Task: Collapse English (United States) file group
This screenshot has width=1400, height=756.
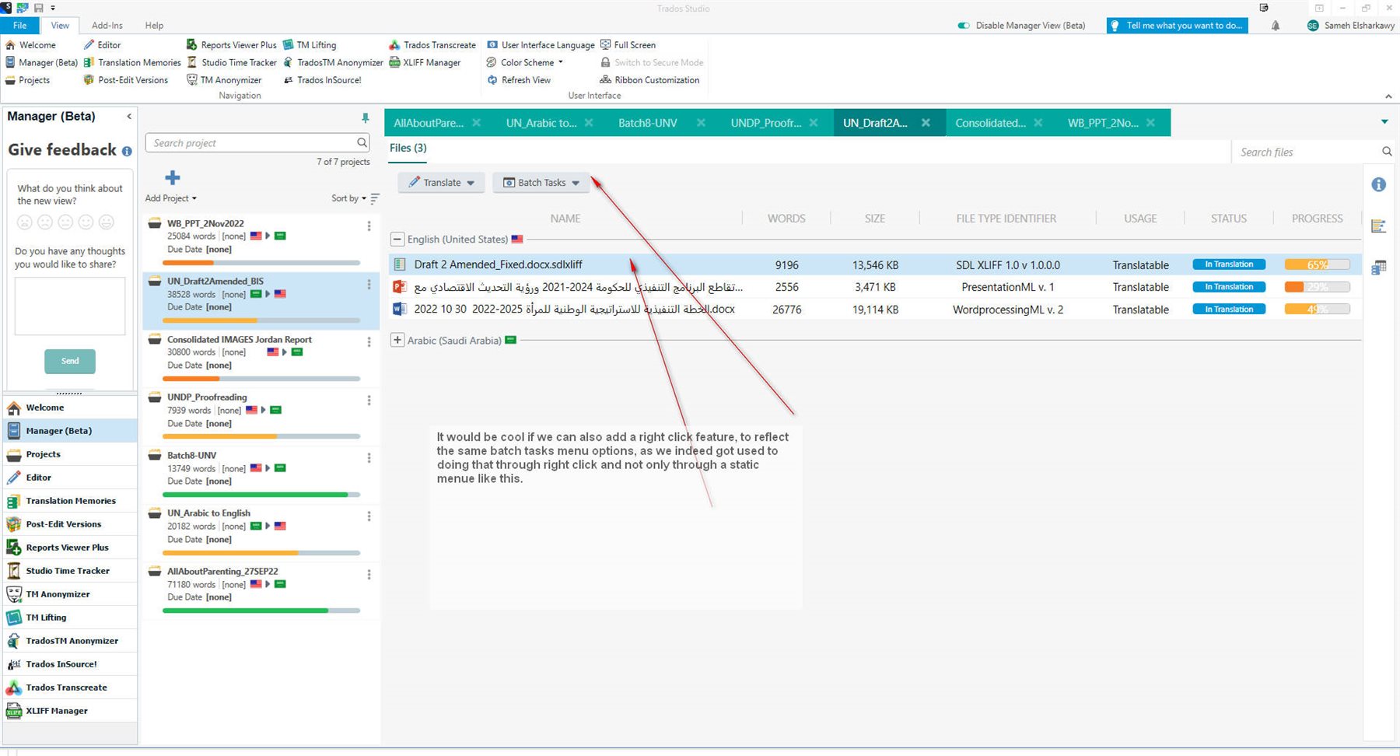Action: pyautogui.click(x=397, y=240)
